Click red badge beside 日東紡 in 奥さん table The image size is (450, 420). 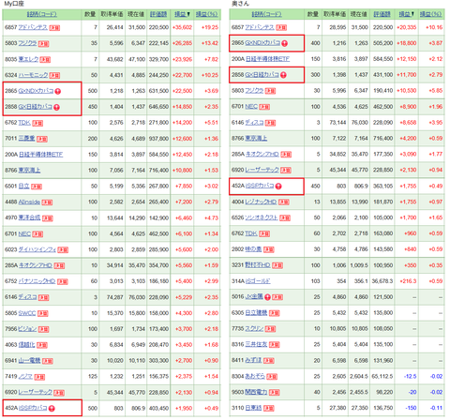[268, 408]
